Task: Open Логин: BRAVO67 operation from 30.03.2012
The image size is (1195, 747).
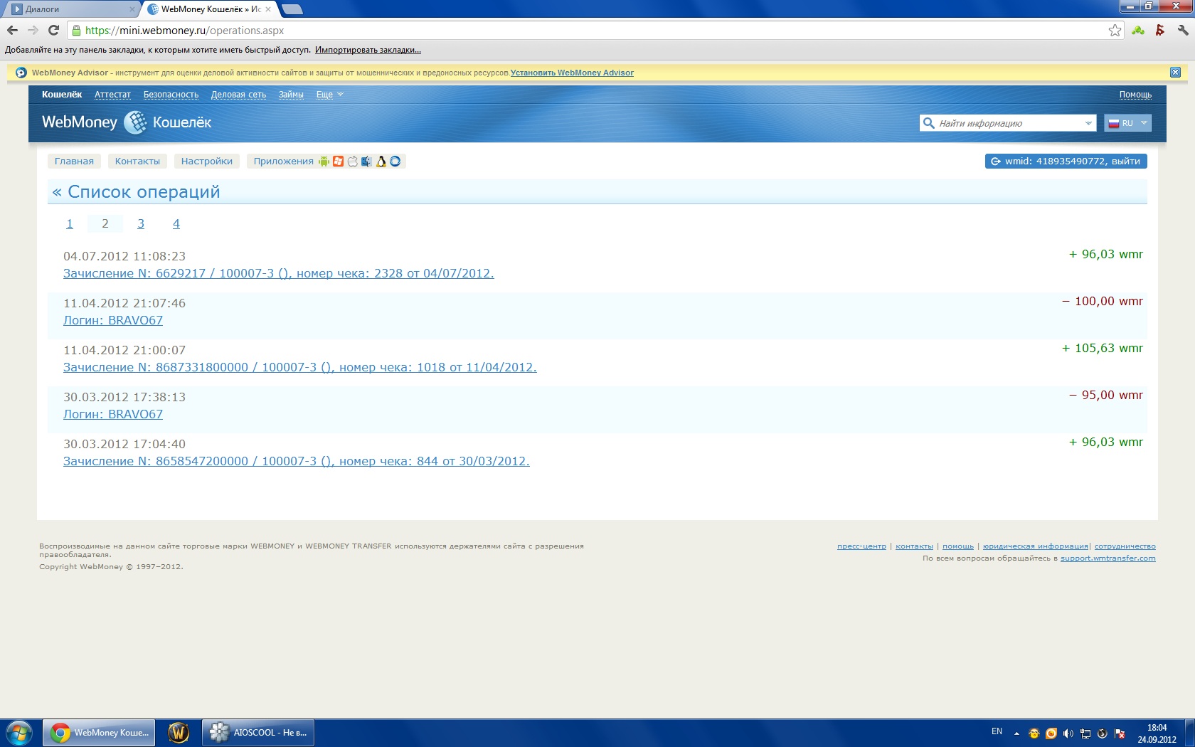Action: (x=113, y=414)
